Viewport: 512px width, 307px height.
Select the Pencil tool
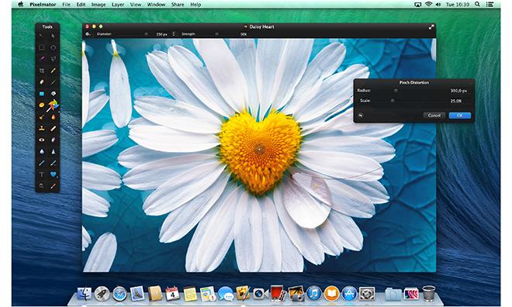tap(54, 71)
